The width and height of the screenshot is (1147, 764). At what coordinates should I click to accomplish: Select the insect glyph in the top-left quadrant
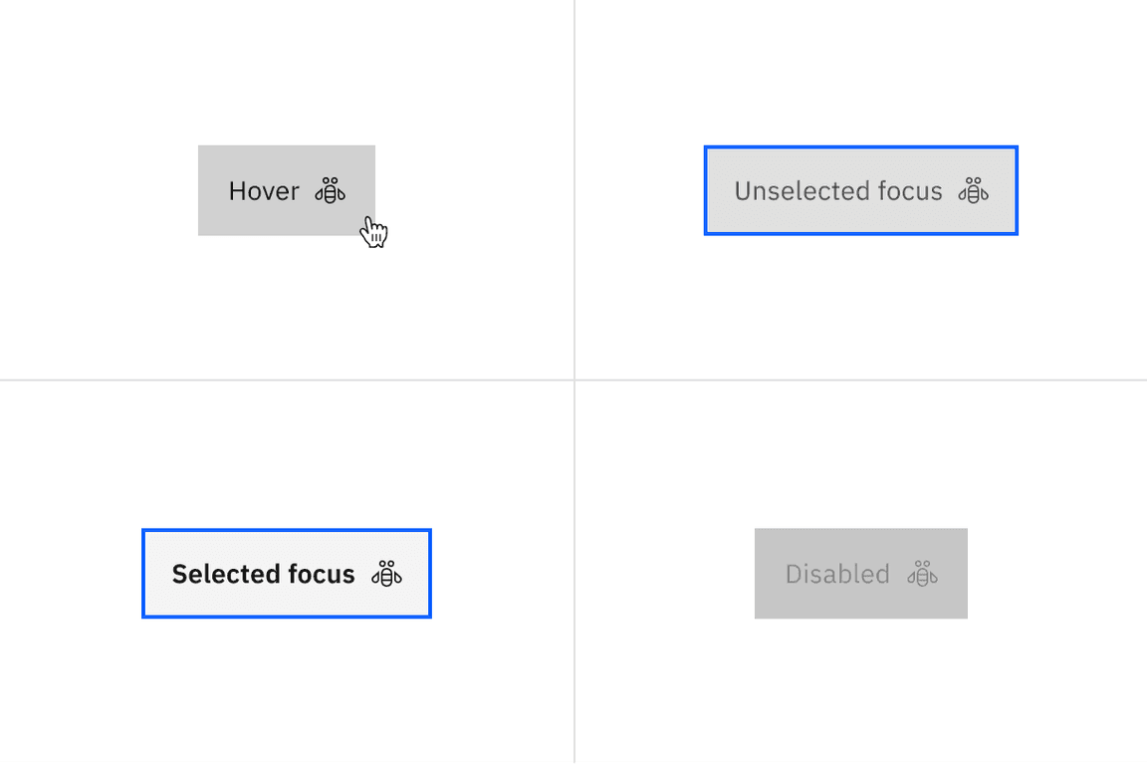point(330,190)
